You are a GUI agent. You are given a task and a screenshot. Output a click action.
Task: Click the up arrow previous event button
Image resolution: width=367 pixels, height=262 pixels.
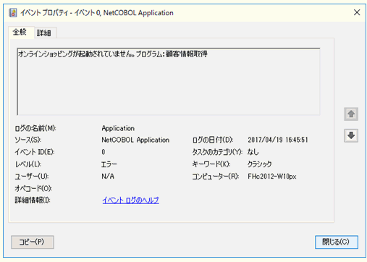(x=351, y=114)
